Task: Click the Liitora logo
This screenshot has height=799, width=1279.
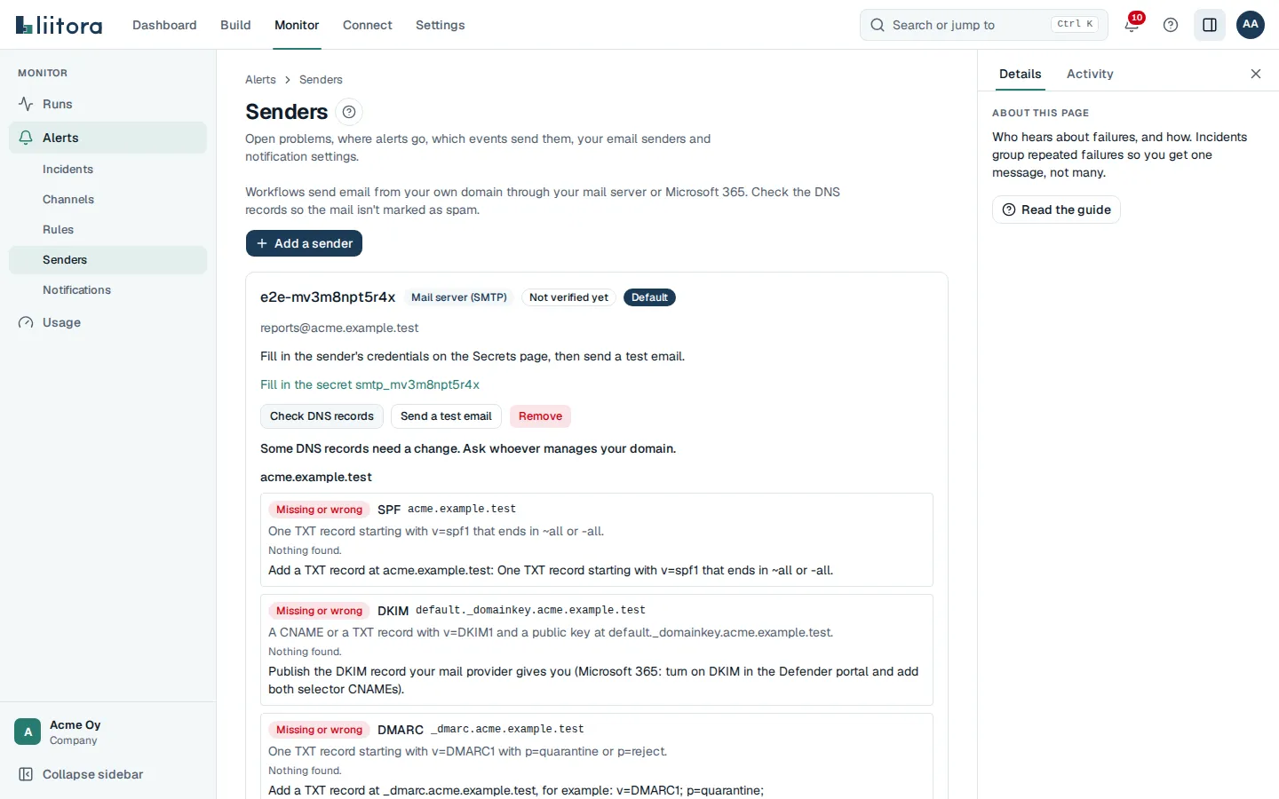Action: point(60,25)
